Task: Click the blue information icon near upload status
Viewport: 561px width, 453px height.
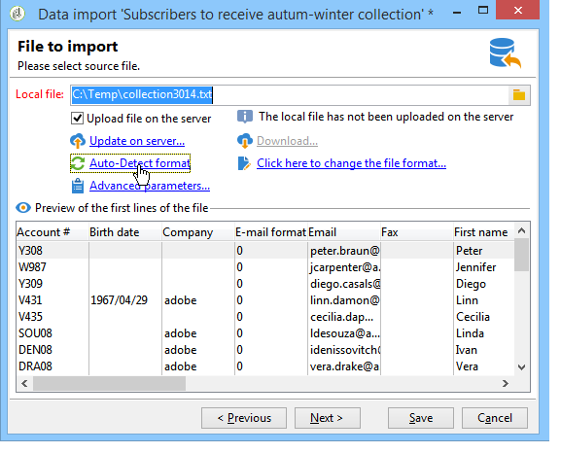Action: [245, 117]
